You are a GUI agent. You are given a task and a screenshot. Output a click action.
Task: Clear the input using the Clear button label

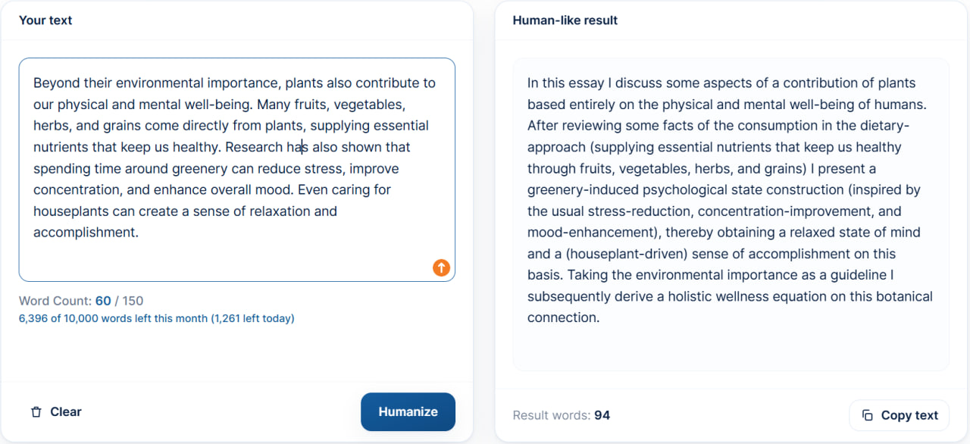[x=66, y=411]
